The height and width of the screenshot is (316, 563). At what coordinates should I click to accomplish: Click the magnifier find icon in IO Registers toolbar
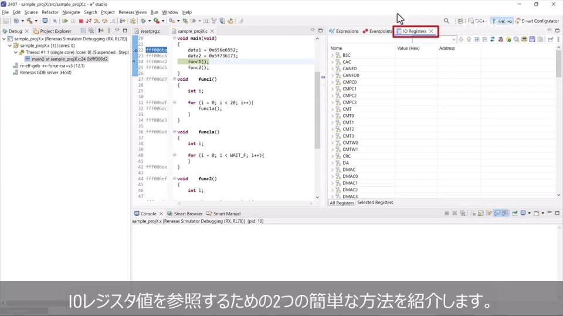tap(516, 39)
